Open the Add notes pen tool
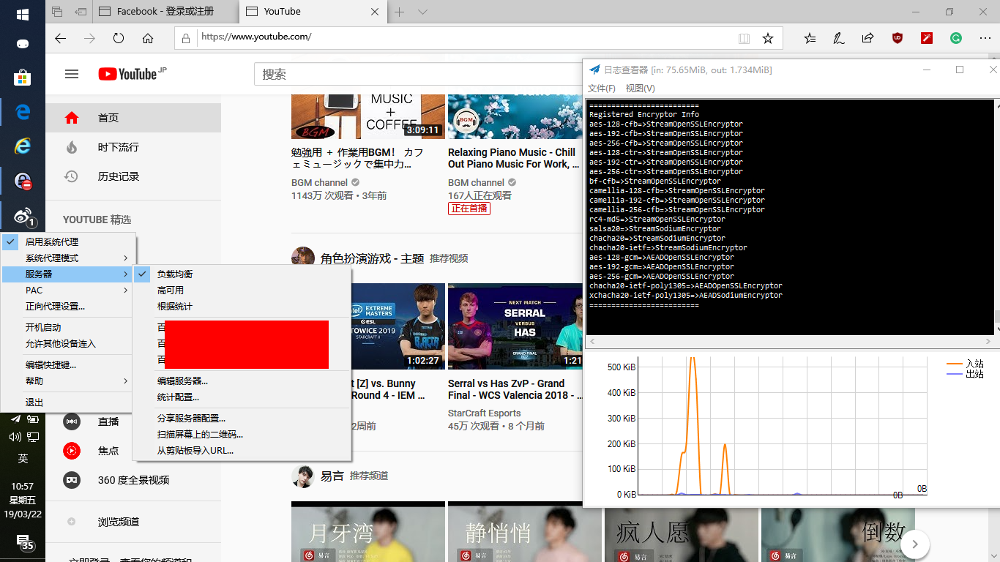This screenshot has height=562, width=1000. (x=839, y=38)
